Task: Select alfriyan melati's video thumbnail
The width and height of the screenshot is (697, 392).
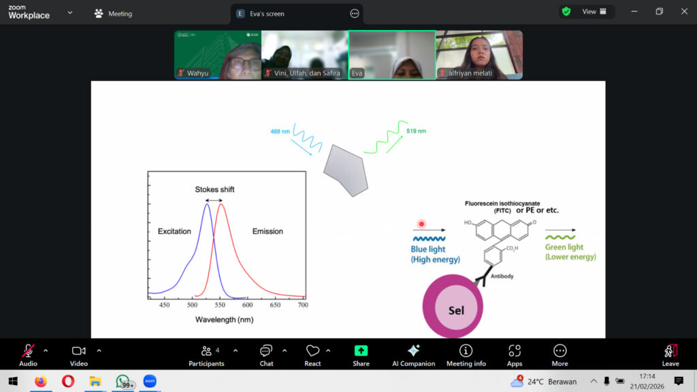Action: 479,55
